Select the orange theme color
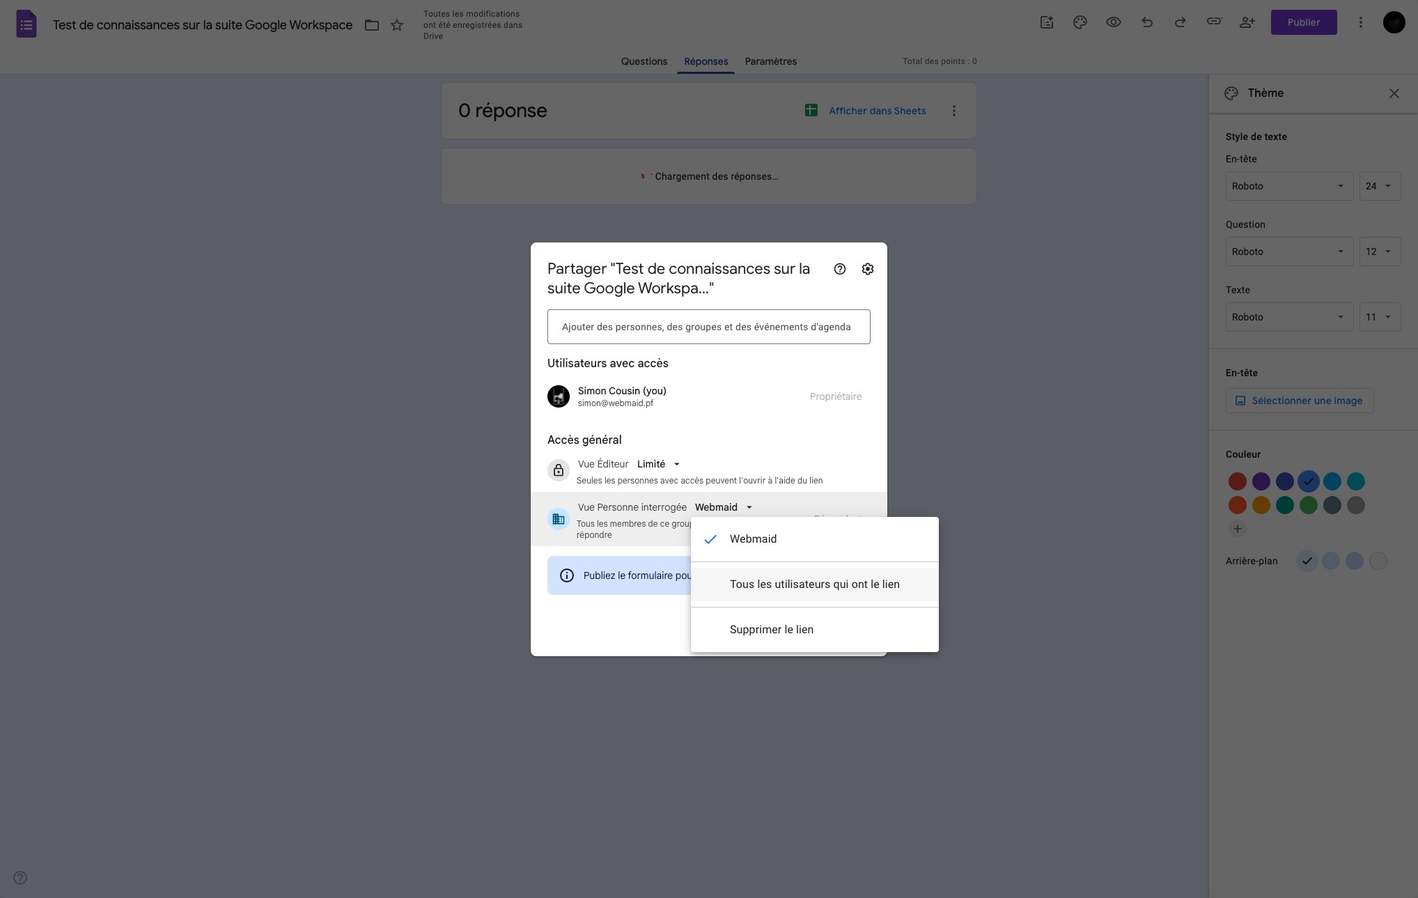1418x898 pixels. coord(1261,505)
